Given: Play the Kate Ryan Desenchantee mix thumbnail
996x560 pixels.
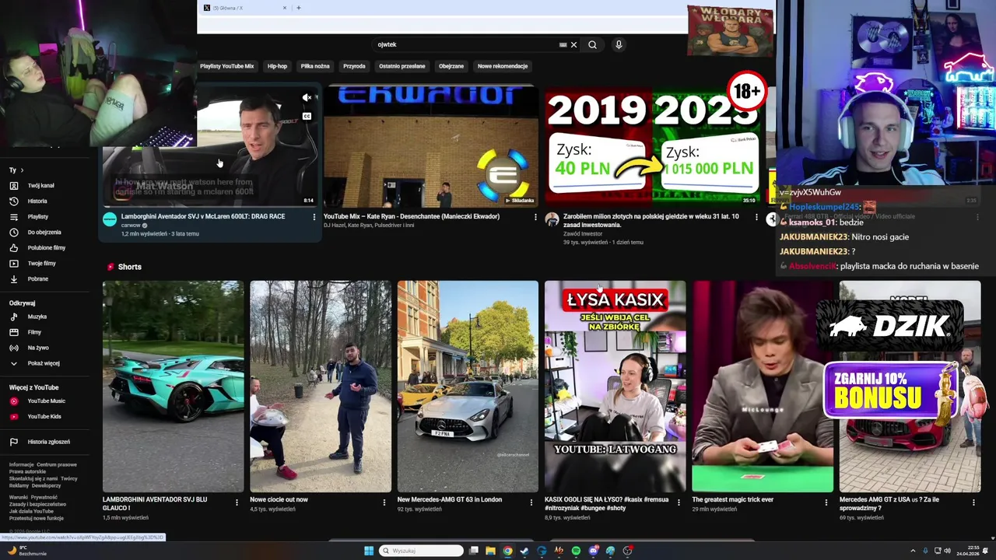Looking at the screenshot, I should pyautogui.click(x=431, y=146).
